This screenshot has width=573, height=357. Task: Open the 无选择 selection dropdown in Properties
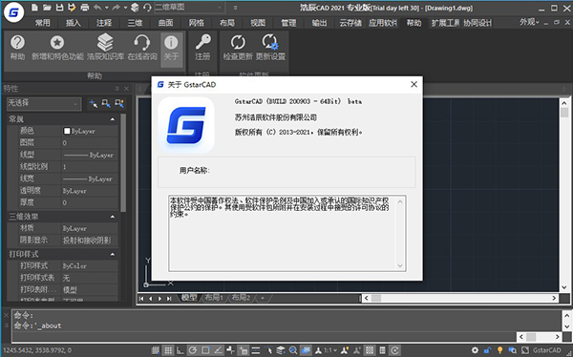[x=44, y=104]
